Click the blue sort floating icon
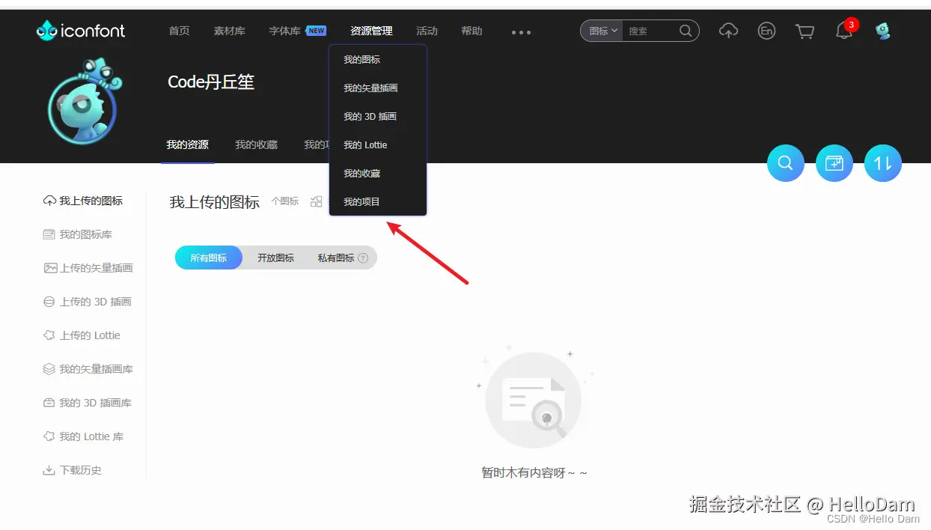The image size is (931, 530). (x=882, y=162)
